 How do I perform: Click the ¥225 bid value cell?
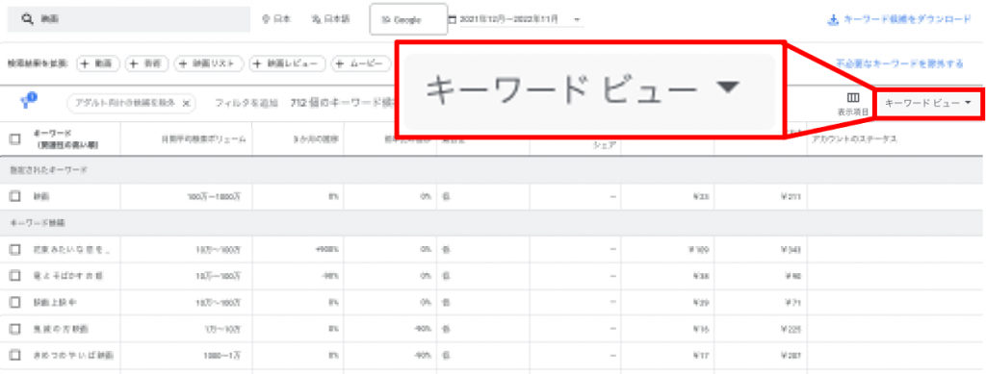791,328
